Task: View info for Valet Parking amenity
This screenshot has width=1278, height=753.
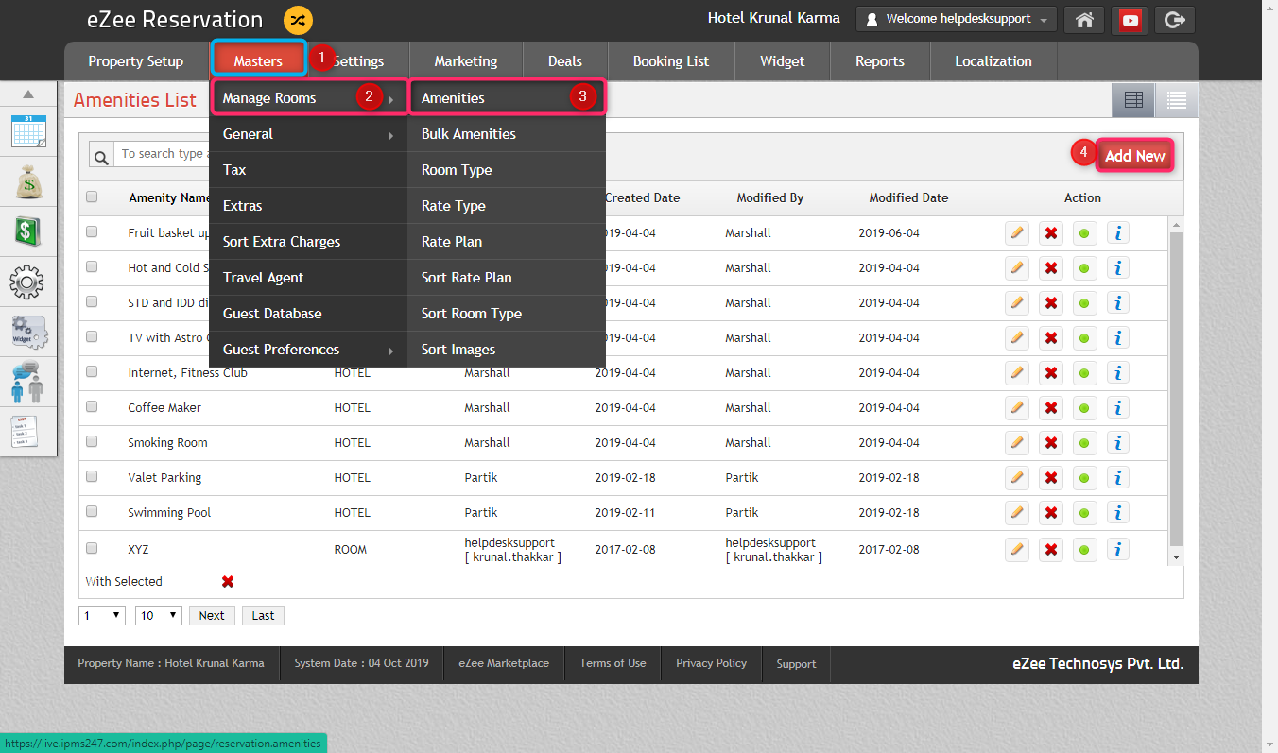Action: (1118, 478)
